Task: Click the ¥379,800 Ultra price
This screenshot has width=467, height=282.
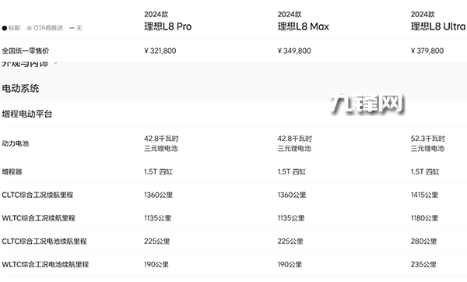Action: (427, 51)
